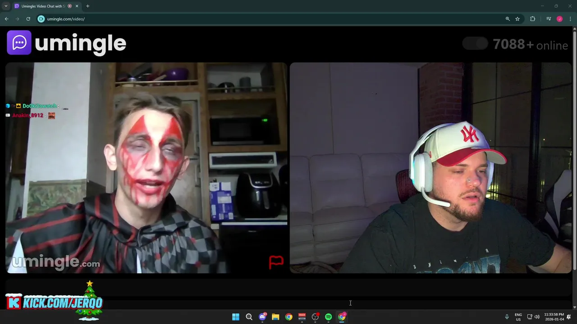Open the notifications bell icon
Image resolution: width=577 pixels, height=324 pixels.
coord(569,317)
